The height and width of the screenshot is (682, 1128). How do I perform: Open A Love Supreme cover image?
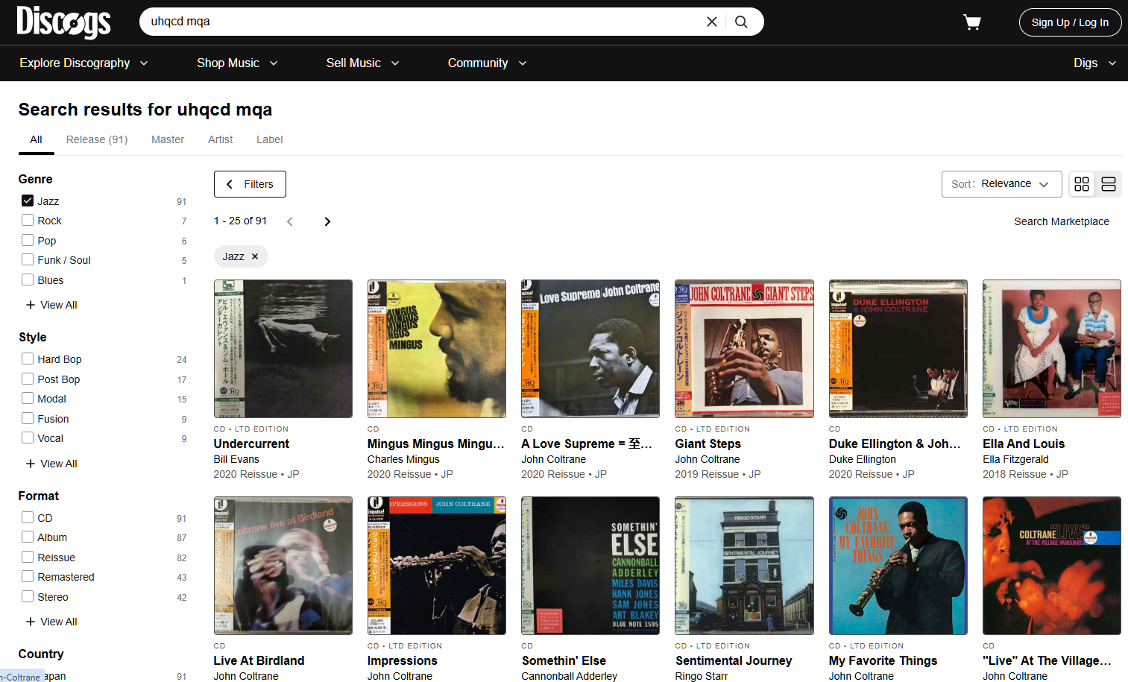[x=590, y=349]
